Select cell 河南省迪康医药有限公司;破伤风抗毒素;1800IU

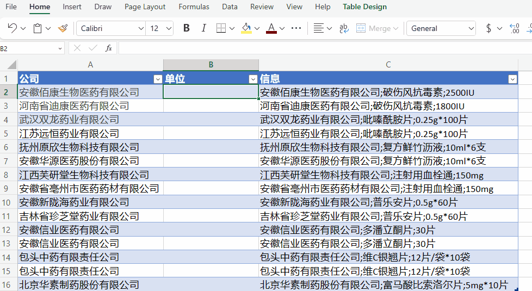tap(388, 106)
